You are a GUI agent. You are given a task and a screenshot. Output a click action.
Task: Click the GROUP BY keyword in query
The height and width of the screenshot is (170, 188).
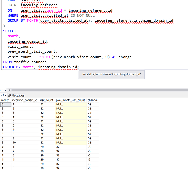16,20
